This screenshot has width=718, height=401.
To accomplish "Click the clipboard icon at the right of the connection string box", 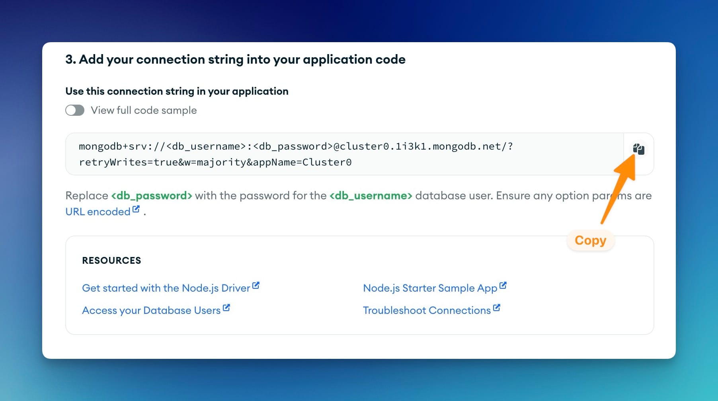I will click(638, 149).
